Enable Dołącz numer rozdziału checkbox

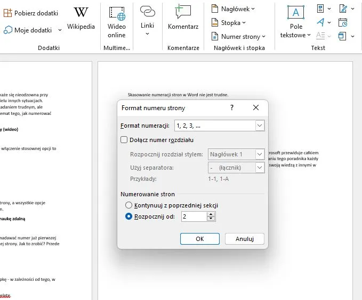click(x=124, y=140)
